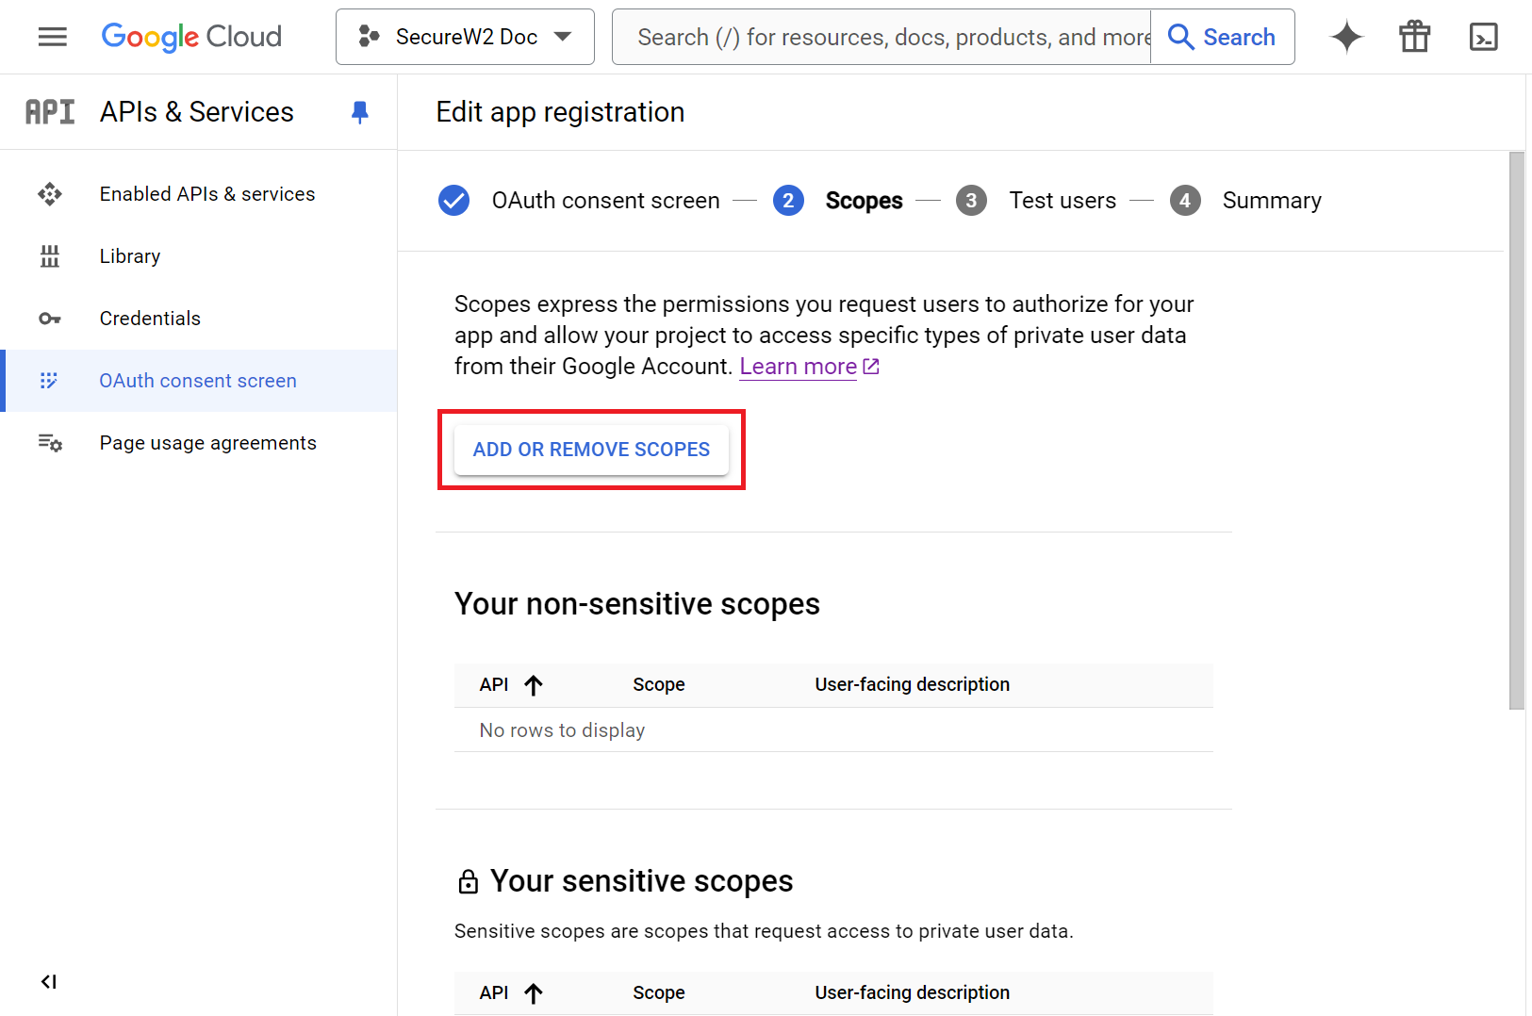This screenshot has width=1532, height=1016.
Task: Expand the SecureW2 Doc project picker
Action: (x=465, y=37)
